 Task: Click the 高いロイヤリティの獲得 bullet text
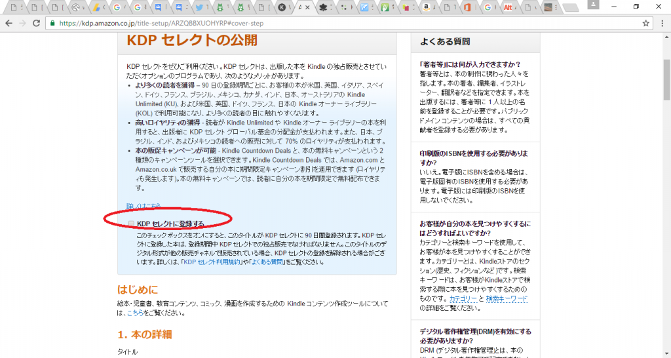coord(168,123)
